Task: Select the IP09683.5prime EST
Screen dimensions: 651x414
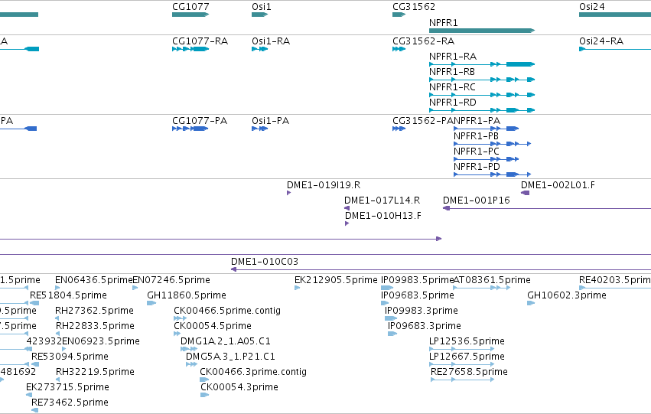Action: point(385,303)
